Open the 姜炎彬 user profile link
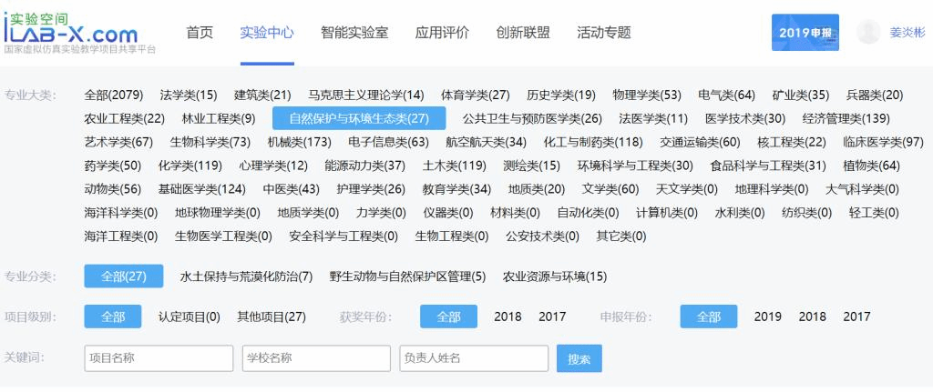 coord(907,33)
